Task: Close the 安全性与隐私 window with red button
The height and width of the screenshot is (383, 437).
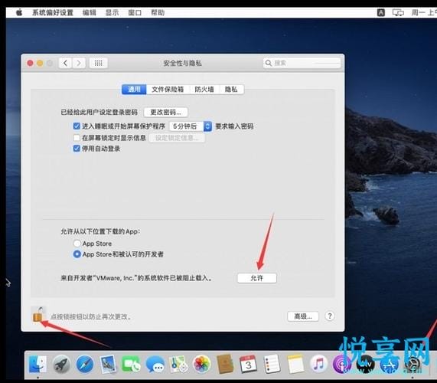Action: pyautogui.click(x=31, y=64)
